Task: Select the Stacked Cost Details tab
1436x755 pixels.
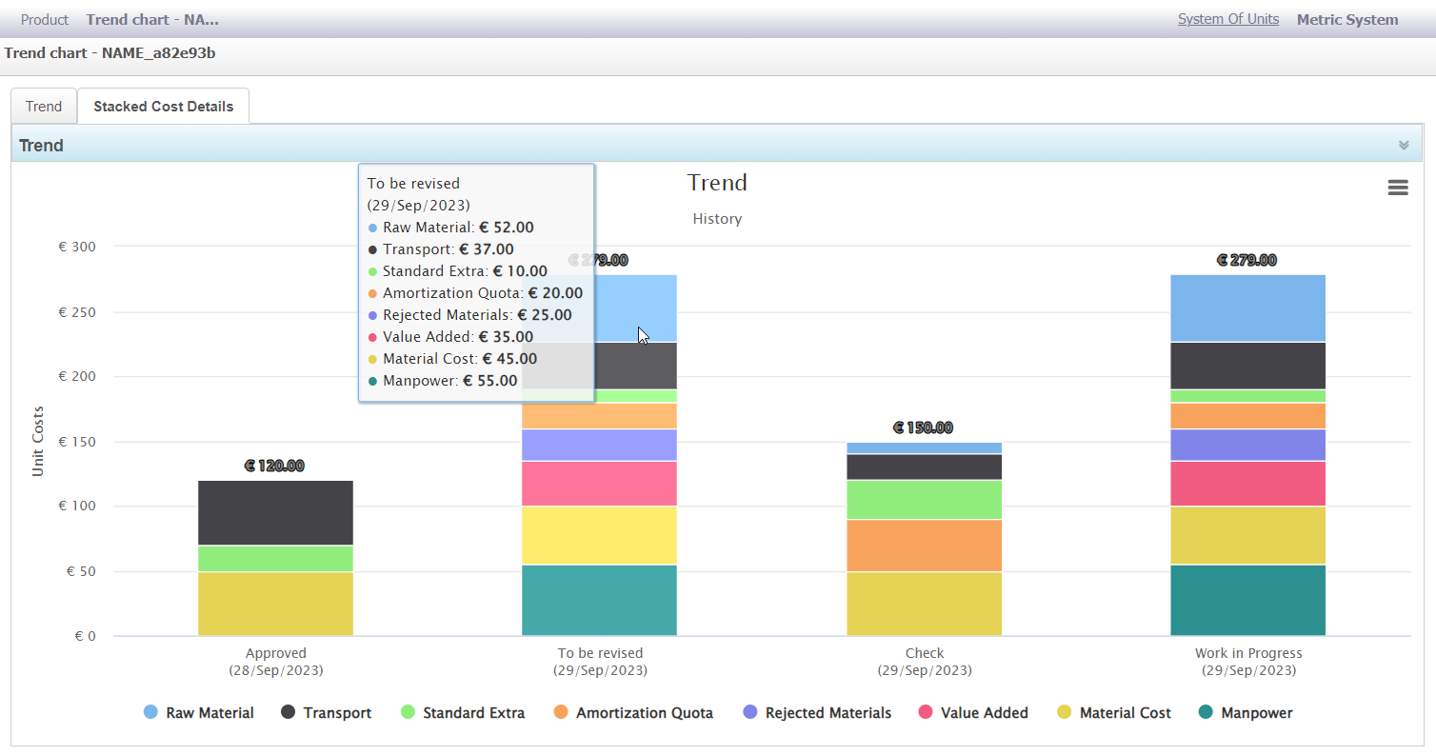Action: pyautogui.click(x=163, y=107)
